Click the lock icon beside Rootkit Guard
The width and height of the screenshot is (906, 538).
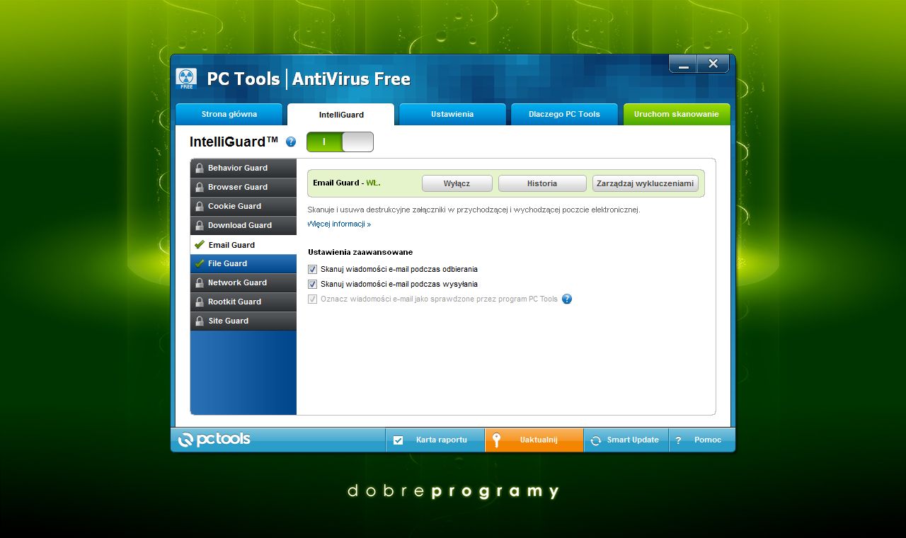click(x=200, y=302)
